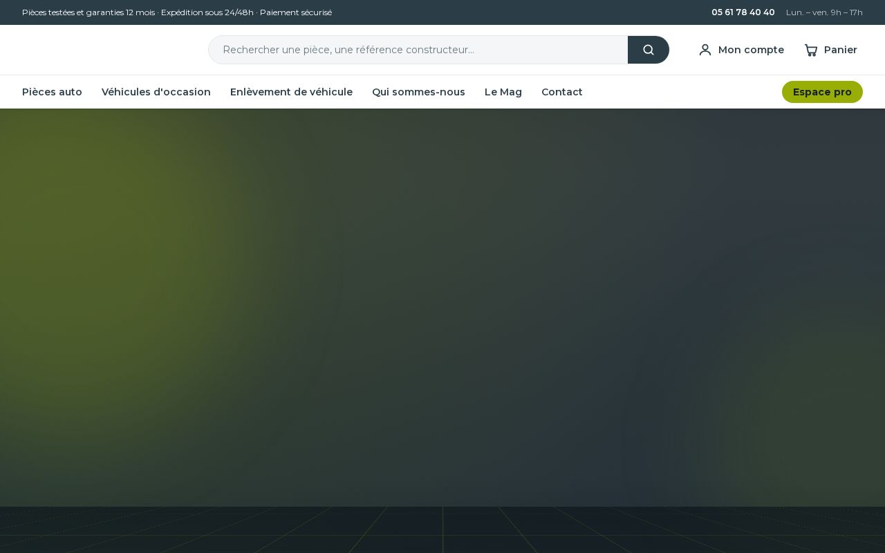Open the Panier text link
885x553 pixels.
841,50
